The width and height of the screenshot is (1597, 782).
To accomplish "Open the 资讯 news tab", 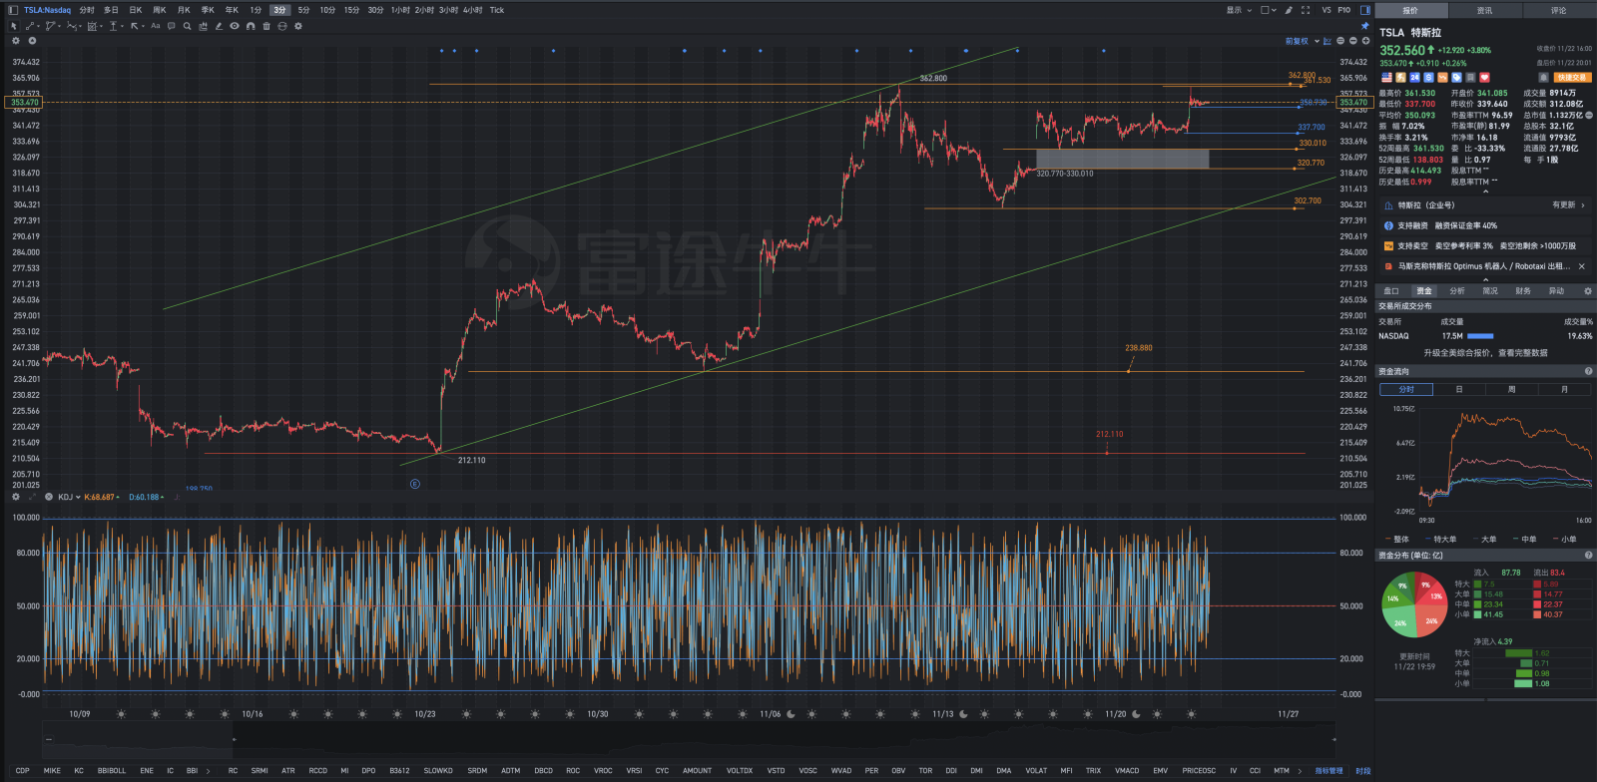I will tap(1484, 10).
